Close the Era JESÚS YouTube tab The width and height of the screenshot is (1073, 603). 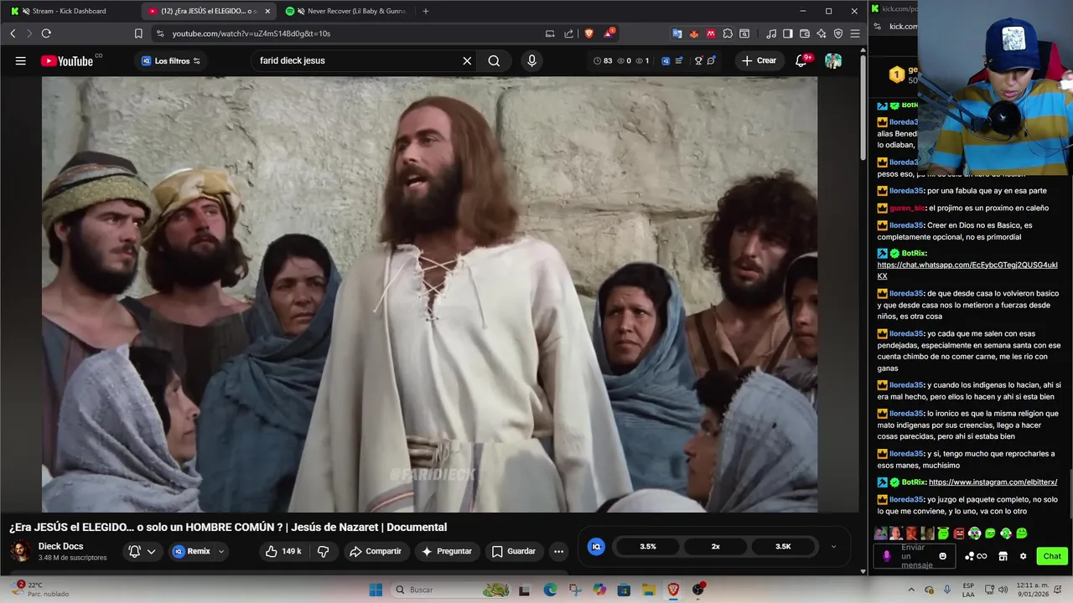pyautogui.click(x=267, y=11)
